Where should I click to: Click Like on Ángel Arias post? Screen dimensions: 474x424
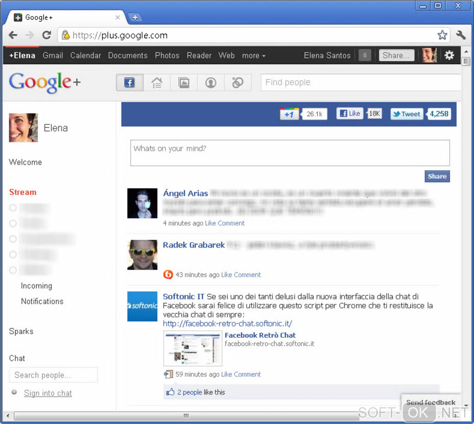click(211, 223)
